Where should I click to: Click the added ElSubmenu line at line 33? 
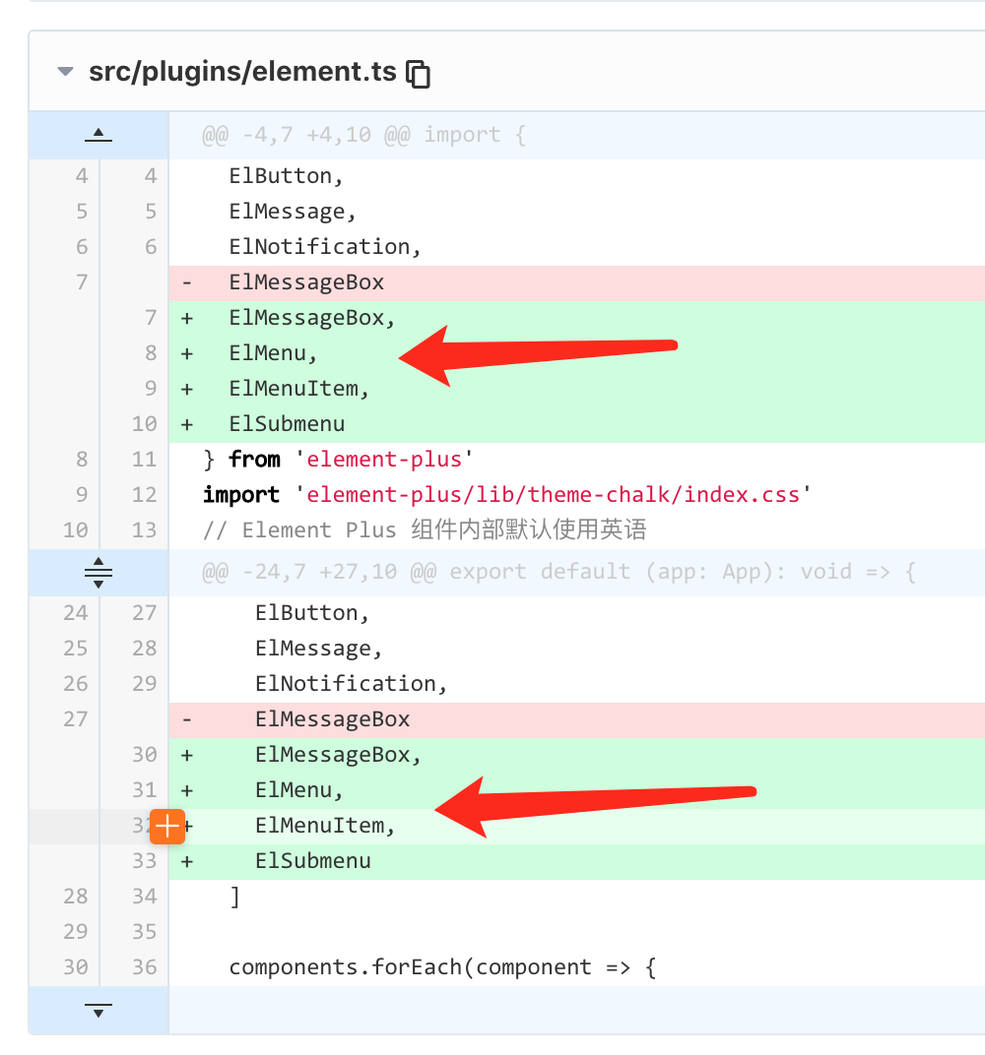pyautogui.click(x=312, y=861)
